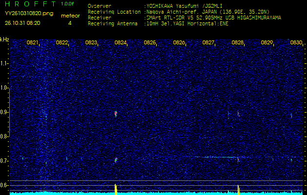Click the 0826 time marker

coord(179,43)
